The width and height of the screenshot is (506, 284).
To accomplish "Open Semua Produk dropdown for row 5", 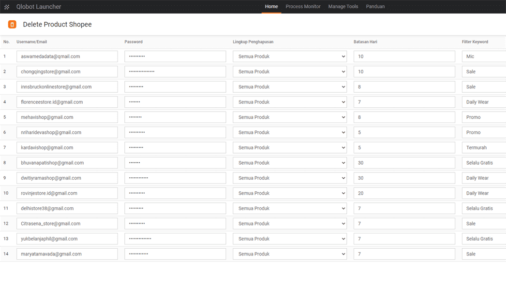I will (x=290, y=117).
